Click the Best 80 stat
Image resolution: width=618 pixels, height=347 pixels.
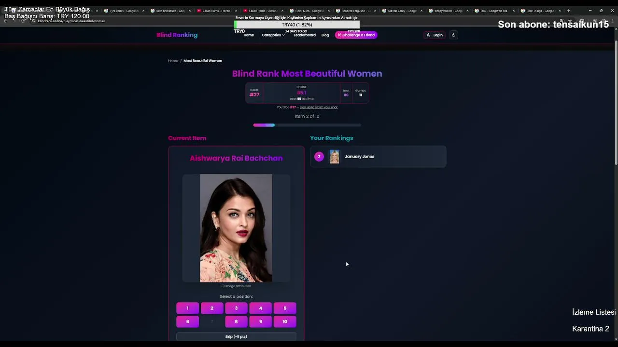coord(346,93)
